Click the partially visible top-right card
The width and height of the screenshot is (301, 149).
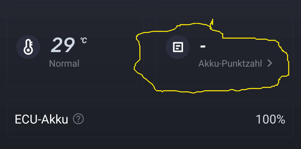(x=225, y=2)
